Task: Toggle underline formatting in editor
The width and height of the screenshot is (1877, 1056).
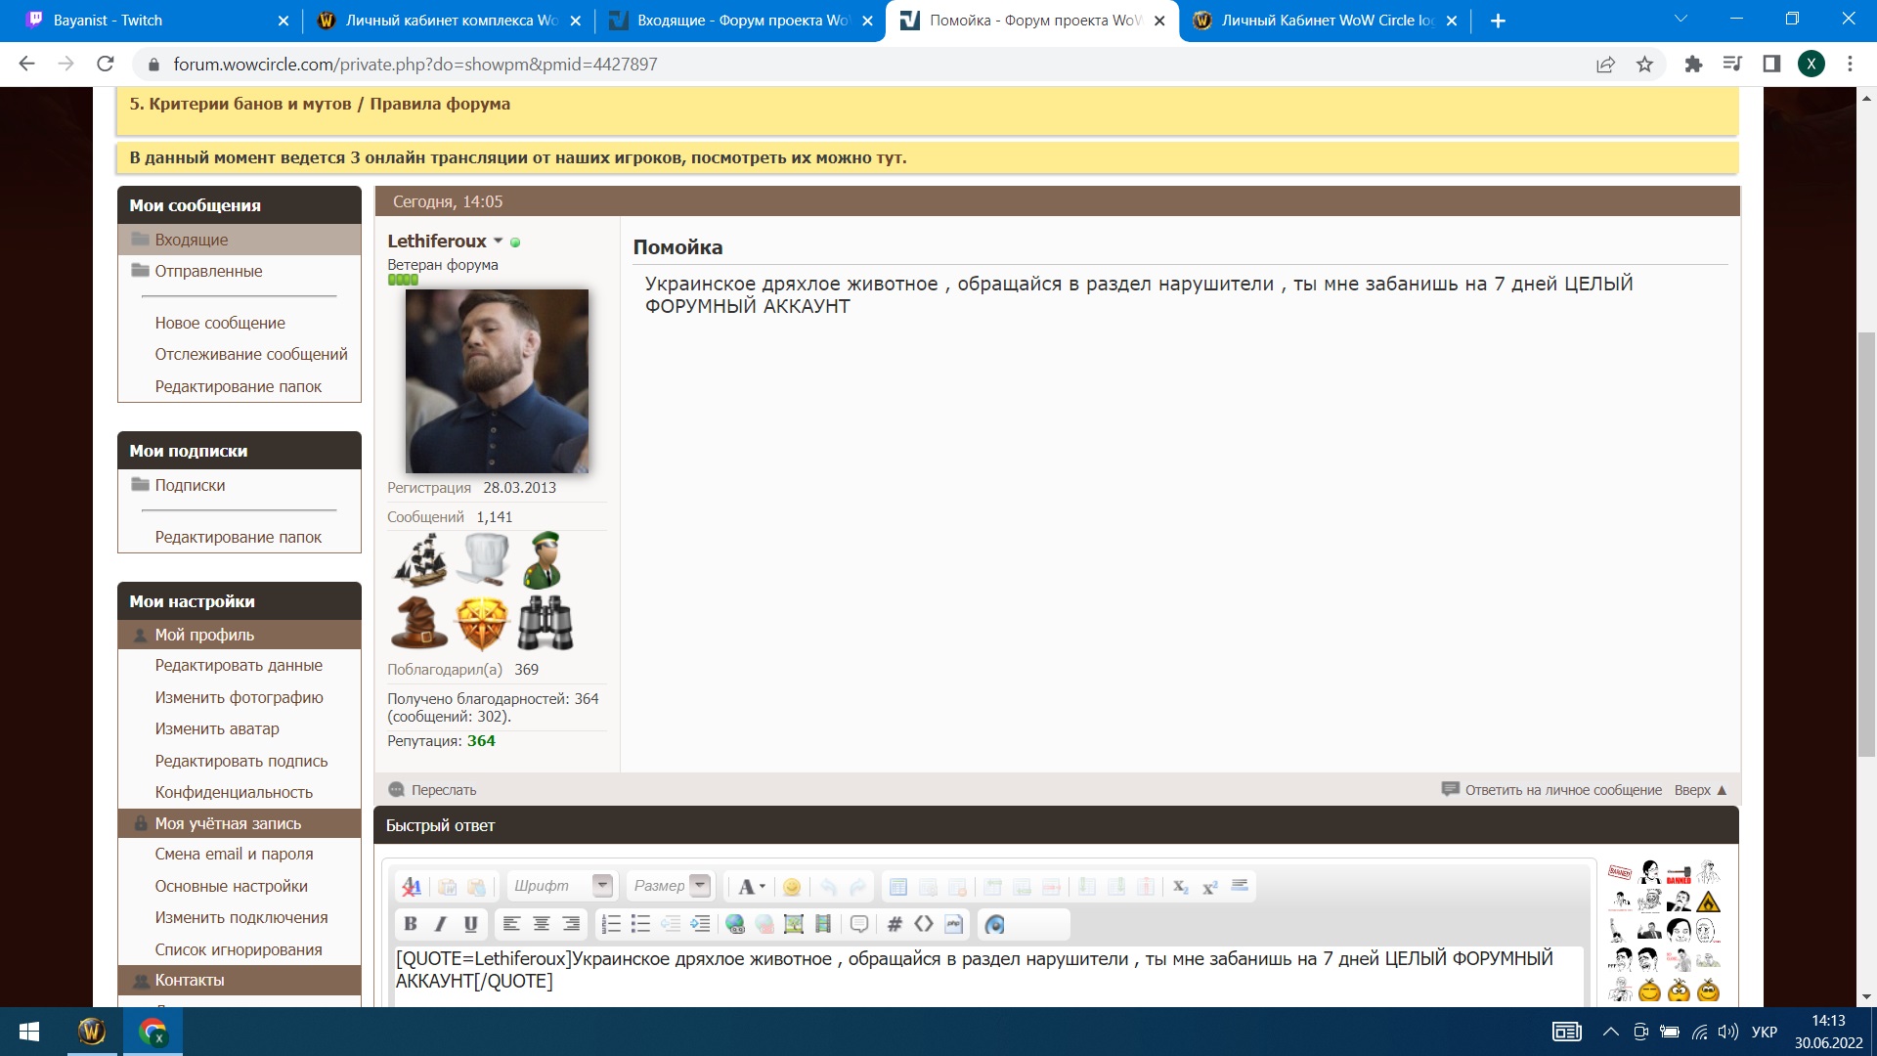Action: click(470, 924)
